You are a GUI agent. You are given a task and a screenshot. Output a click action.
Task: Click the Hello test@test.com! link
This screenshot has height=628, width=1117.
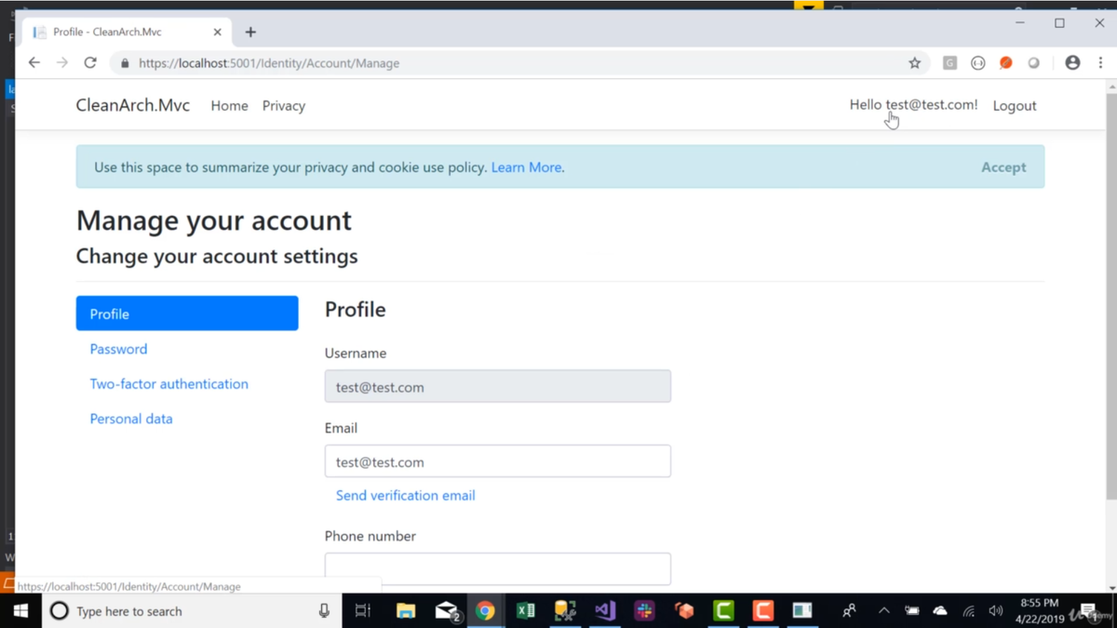coord(913,105)
